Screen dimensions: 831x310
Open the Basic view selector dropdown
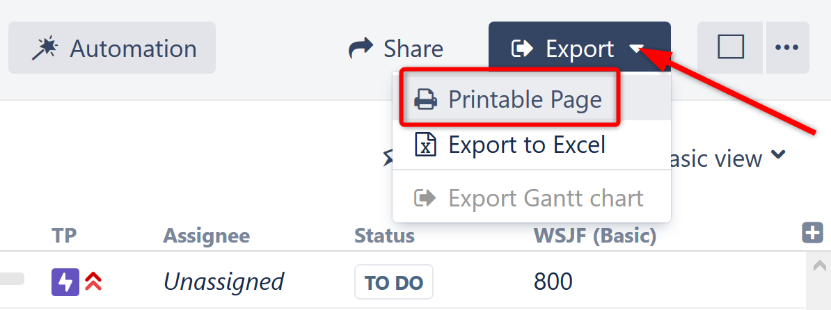point(724,159)
